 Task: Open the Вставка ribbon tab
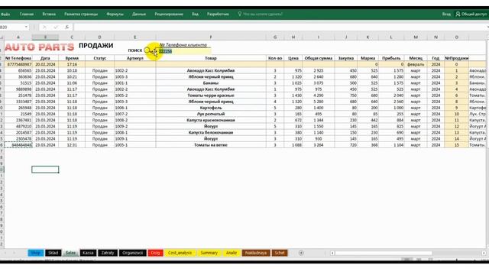point(49,14)
